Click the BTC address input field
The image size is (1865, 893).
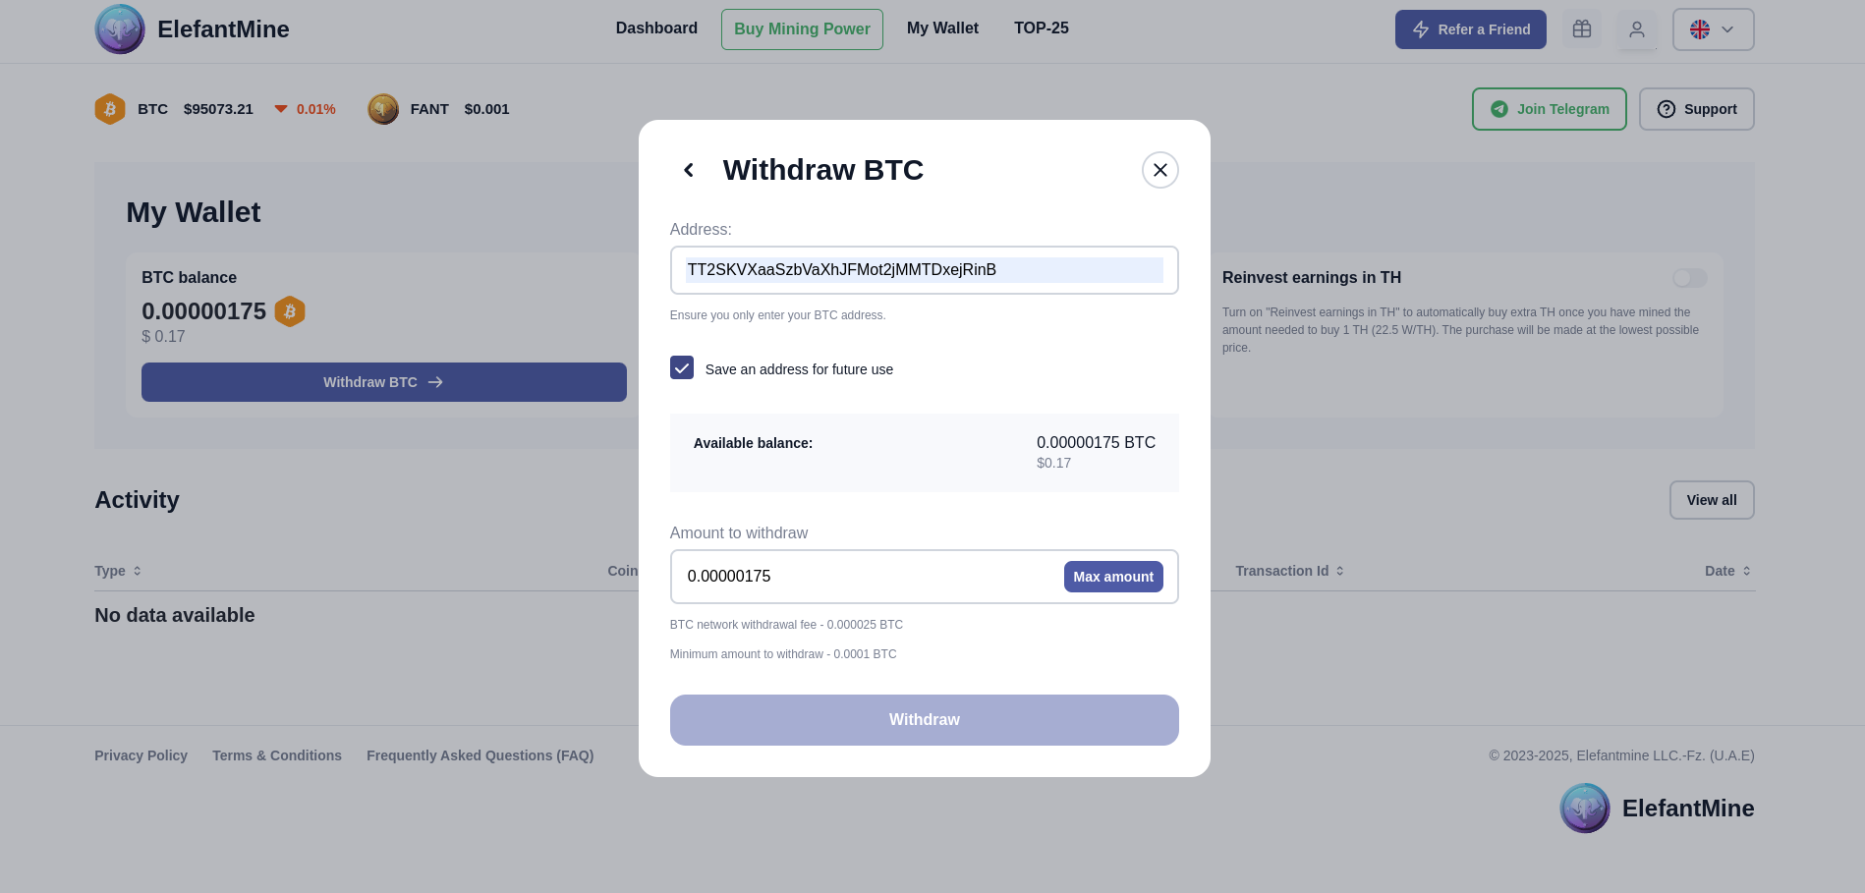click(x=925, y=270)
